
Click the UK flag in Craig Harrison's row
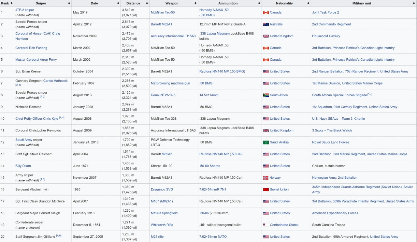click(266, 36)
